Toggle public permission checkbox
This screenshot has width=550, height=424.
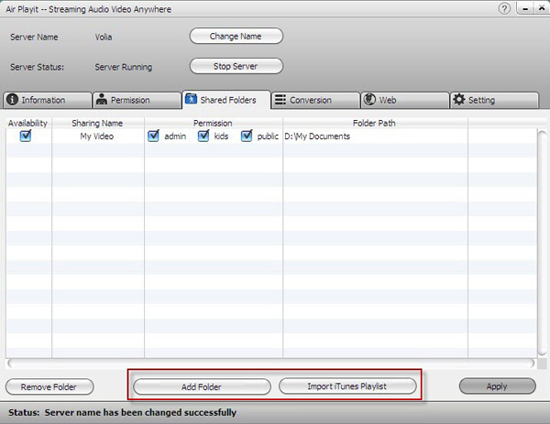(x=247, y=136)
